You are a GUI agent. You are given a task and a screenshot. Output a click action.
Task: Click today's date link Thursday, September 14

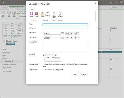15,37
